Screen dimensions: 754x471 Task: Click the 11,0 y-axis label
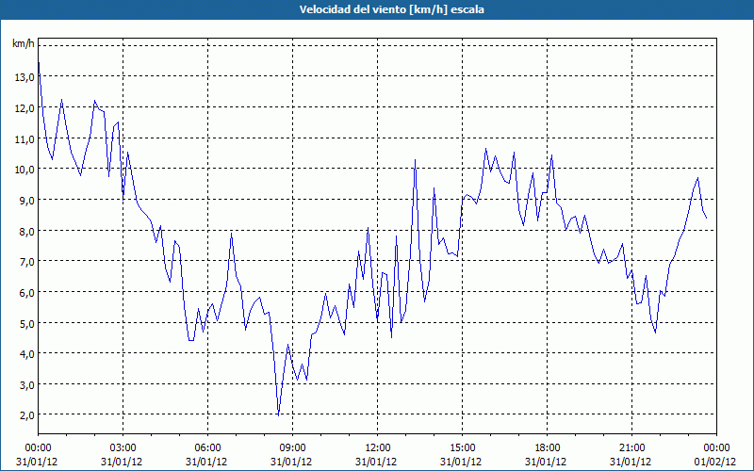pos(25,138)
